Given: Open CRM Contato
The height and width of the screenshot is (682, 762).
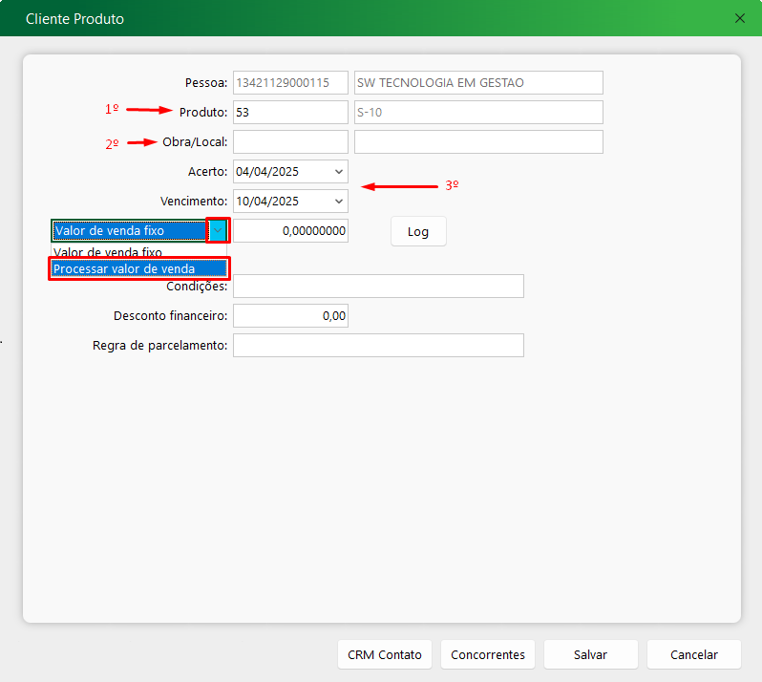Looking at the screenshot, I should click(385, 655).
